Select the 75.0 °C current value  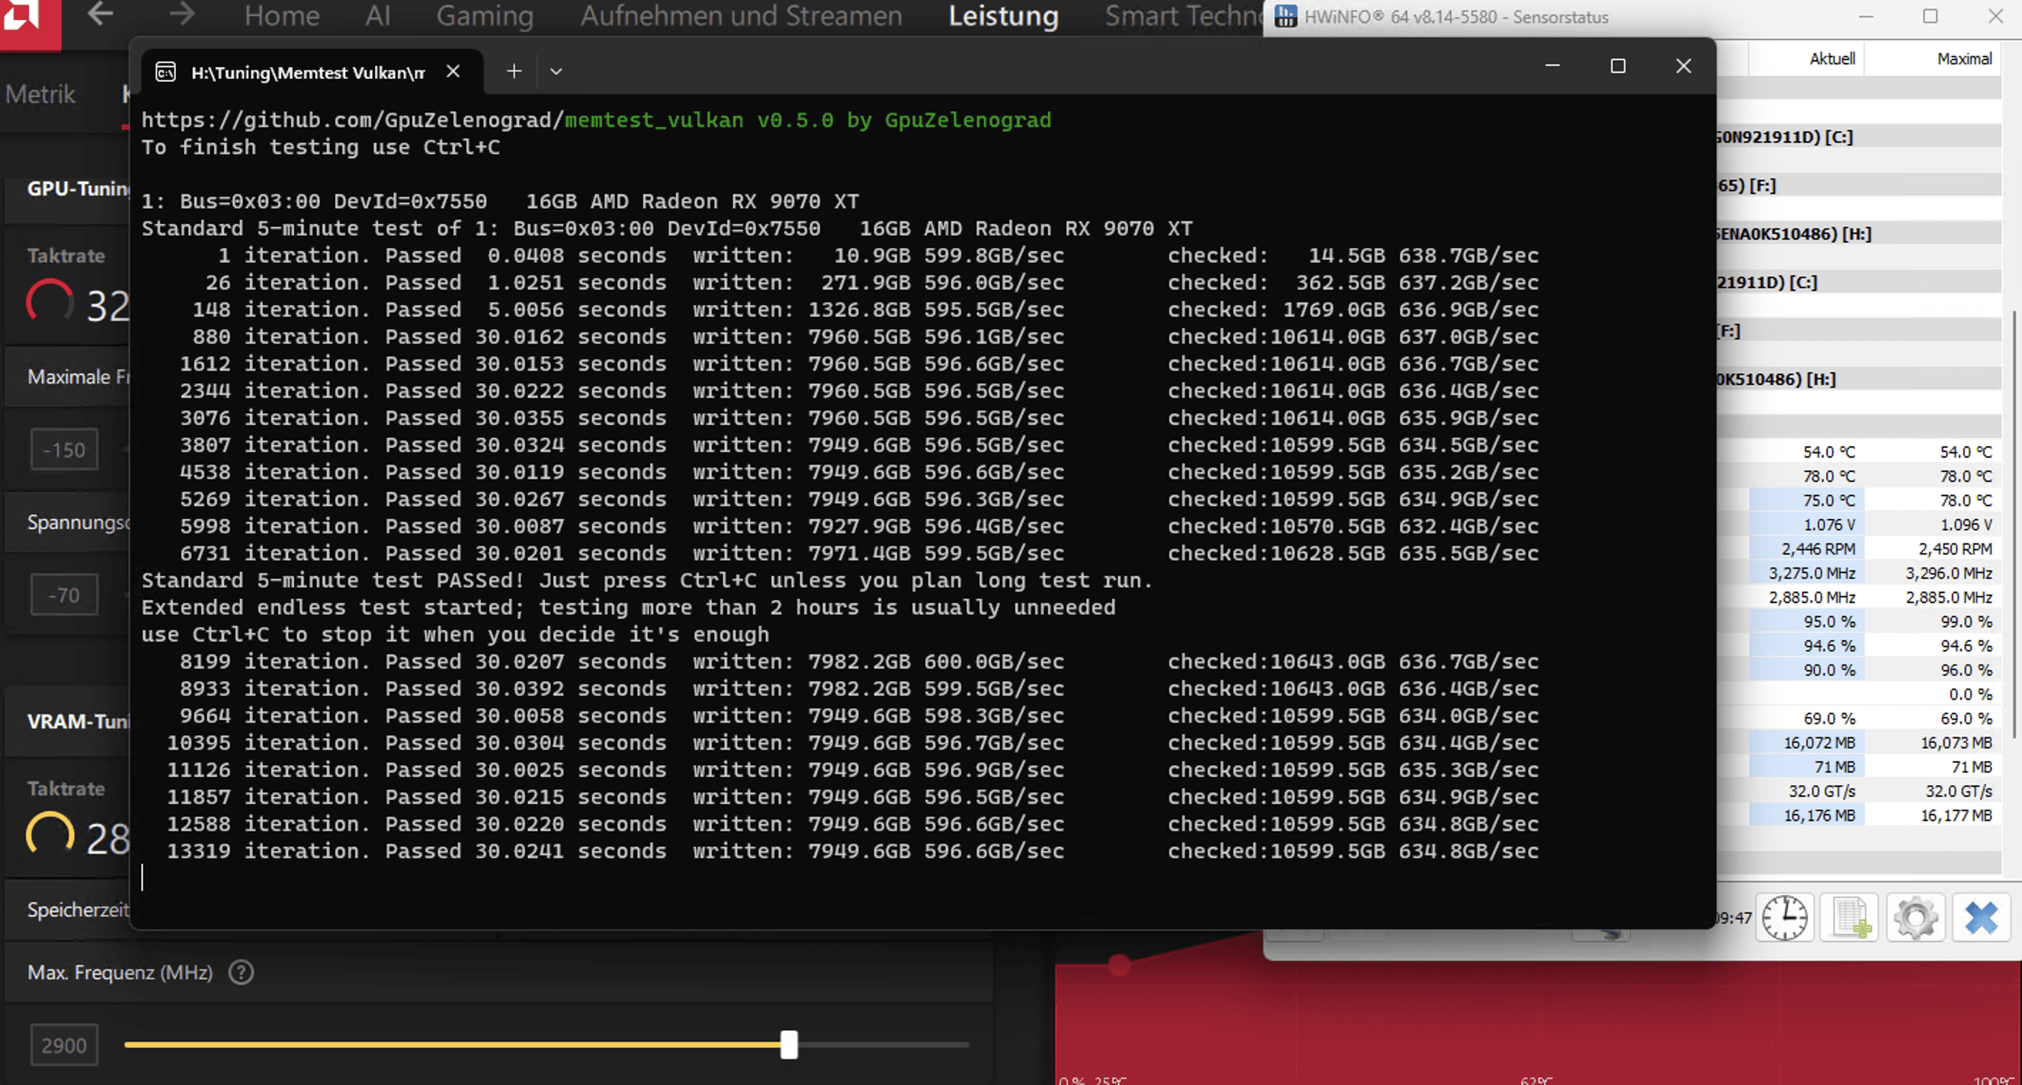[1829, 500]
